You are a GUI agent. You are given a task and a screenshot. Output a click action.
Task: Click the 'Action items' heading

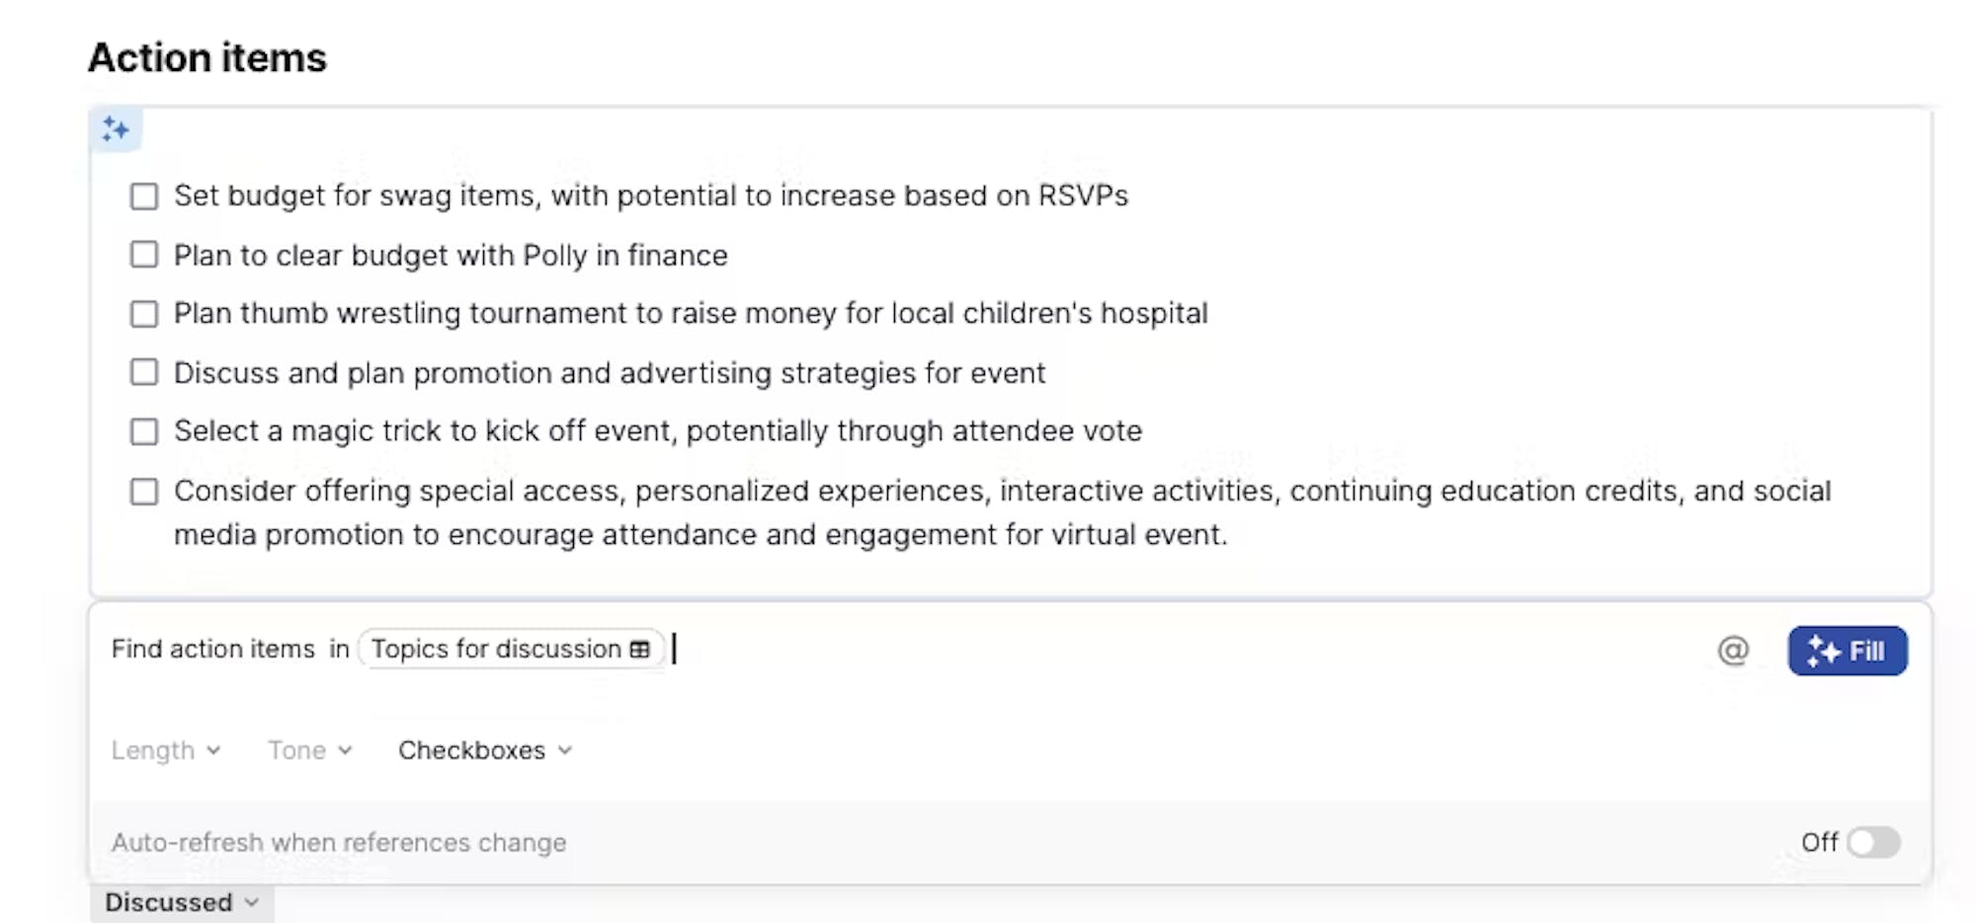pos(207,57)
